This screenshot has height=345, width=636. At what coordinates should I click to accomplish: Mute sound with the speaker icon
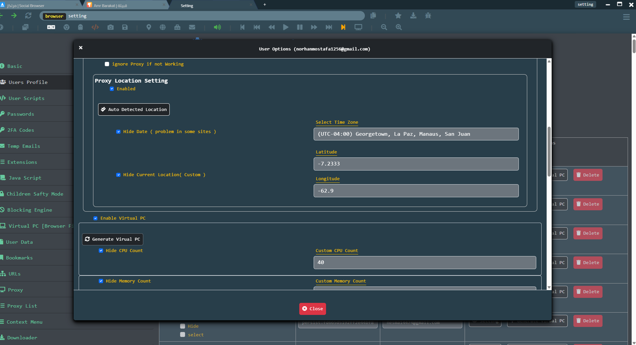pyautogui.click(x=217, y=27)
